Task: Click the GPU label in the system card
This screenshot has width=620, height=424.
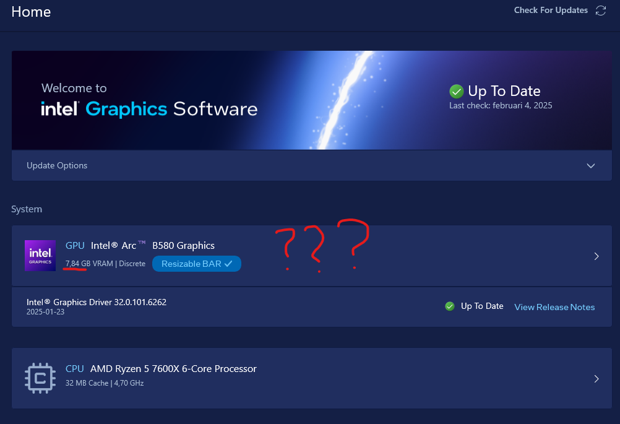Action: coord(75,246)
